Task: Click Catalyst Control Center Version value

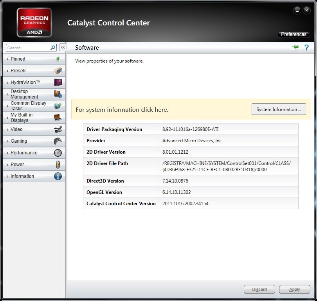Action: coord(185,203)
